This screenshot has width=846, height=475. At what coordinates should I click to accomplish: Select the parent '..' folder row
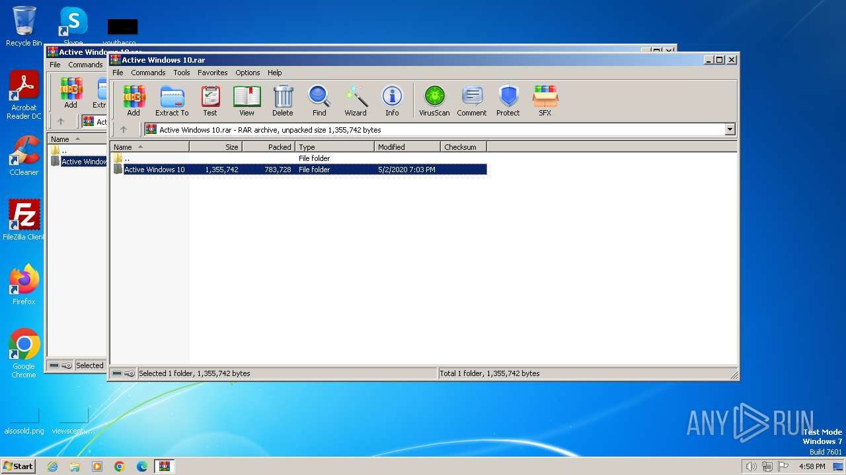299,158
